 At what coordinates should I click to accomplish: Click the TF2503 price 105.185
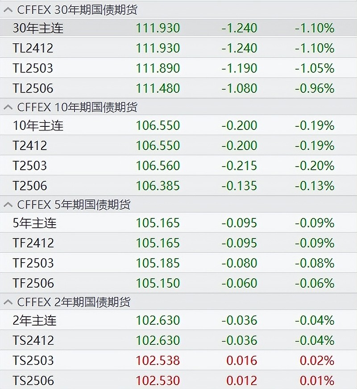(x=158, y=263)
